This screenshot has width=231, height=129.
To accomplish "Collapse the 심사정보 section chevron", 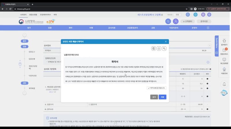I will coord(209,46).
